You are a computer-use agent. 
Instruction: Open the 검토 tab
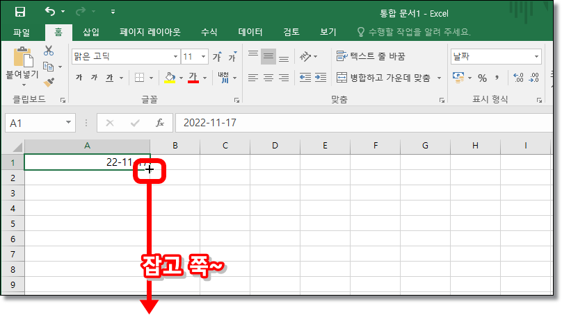(291, 32)
